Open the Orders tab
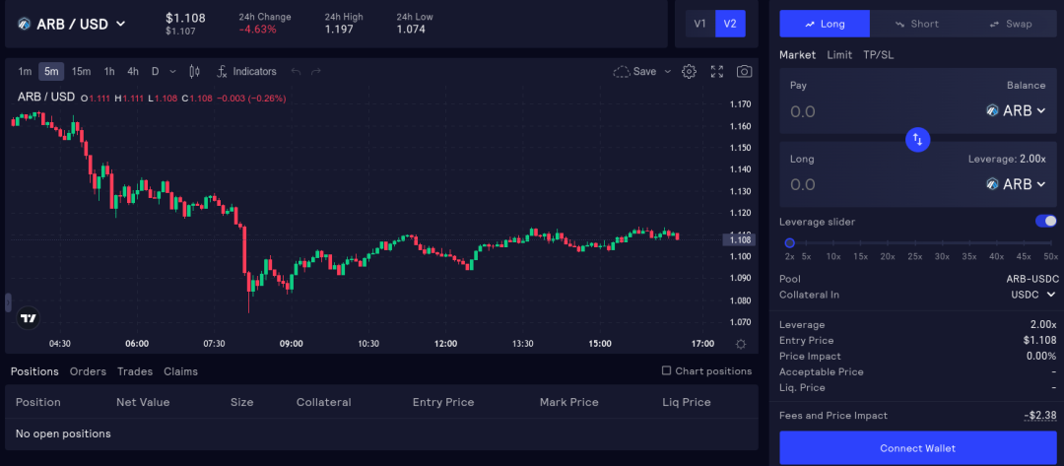This screenshot has height=466, width=1064. click(x=88, y=371)
